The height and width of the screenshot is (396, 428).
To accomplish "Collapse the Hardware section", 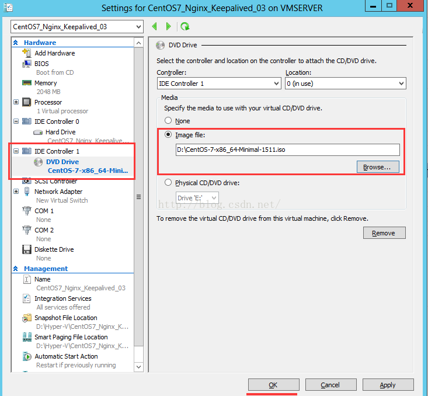I will 16,42.
